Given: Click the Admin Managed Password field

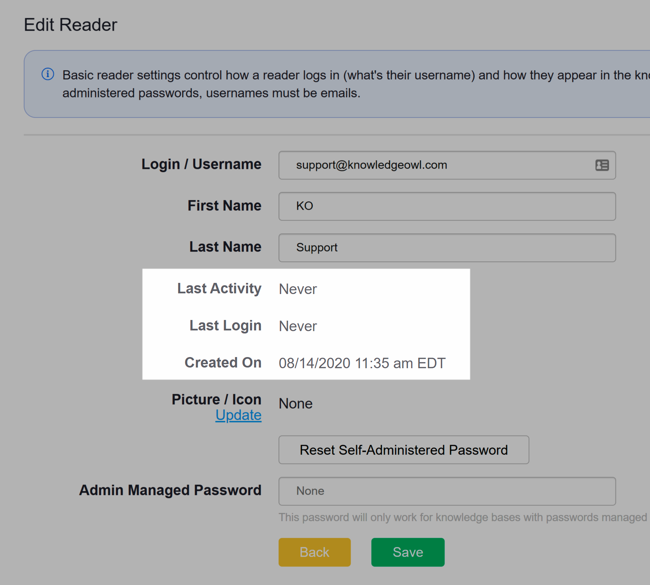Looking at the screenshot, I should coord(447,491).
